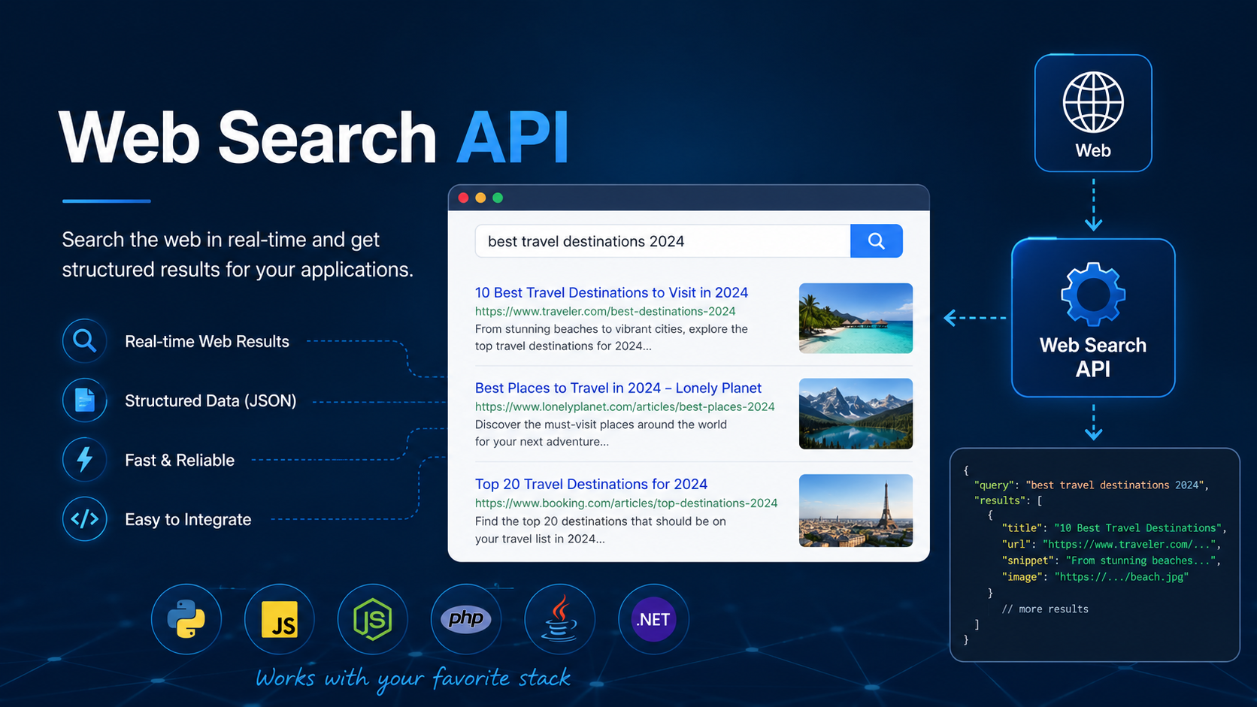Click the snippet Find the top 20 destinations
This screenshot has width=1257, height=707.
coord(601,530)
